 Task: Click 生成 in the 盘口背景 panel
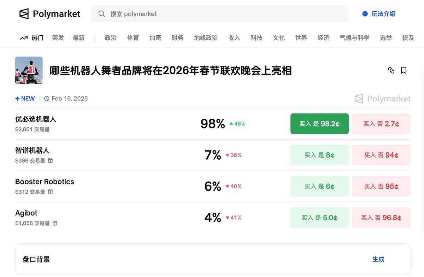378,259
